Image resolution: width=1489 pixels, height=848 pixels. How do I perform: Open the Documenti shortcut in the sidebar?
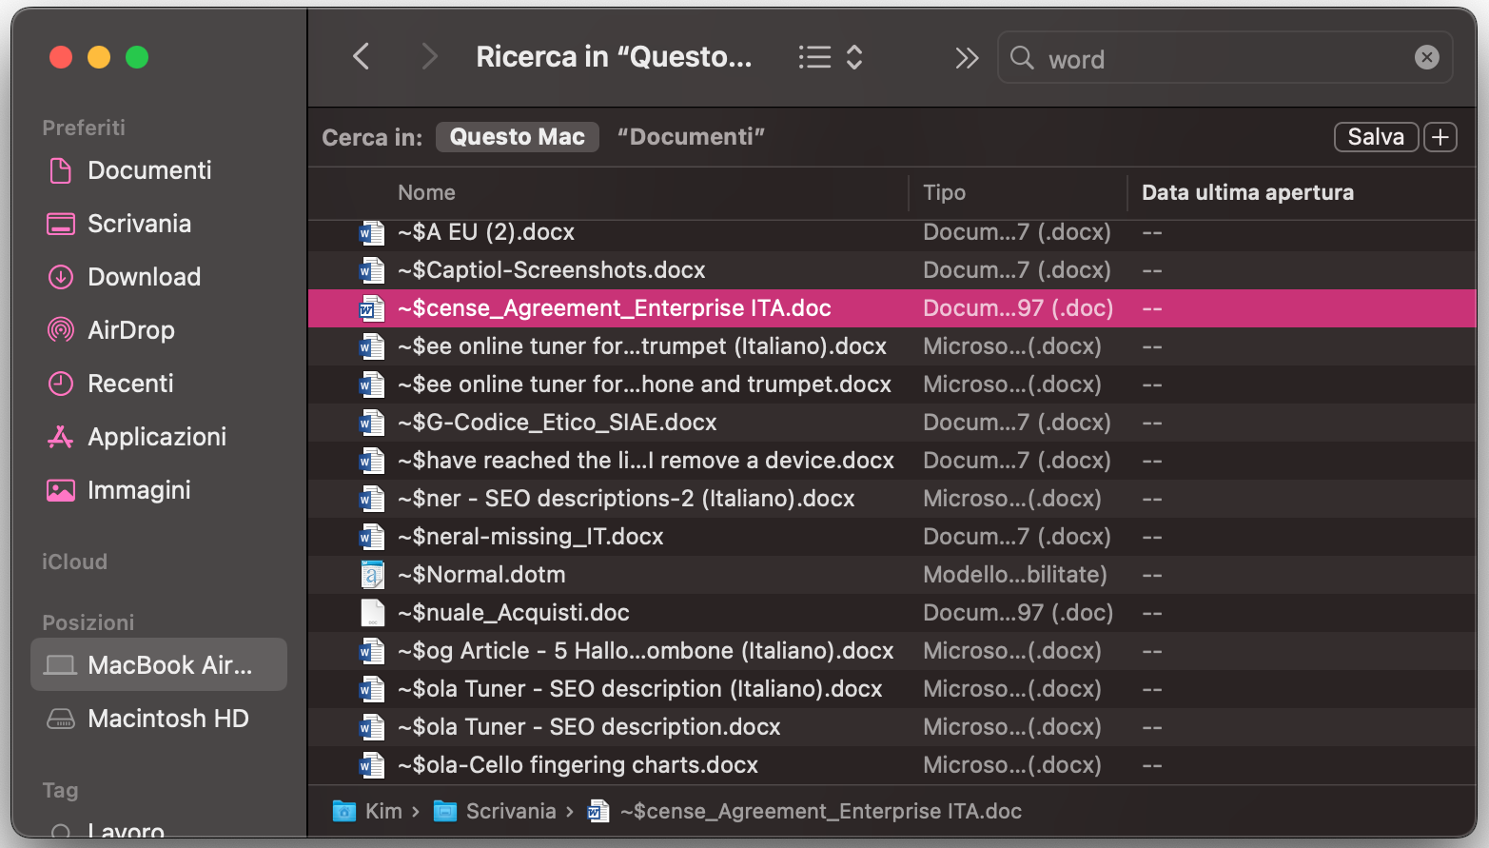pyautogui.click(x=148, y=170)
